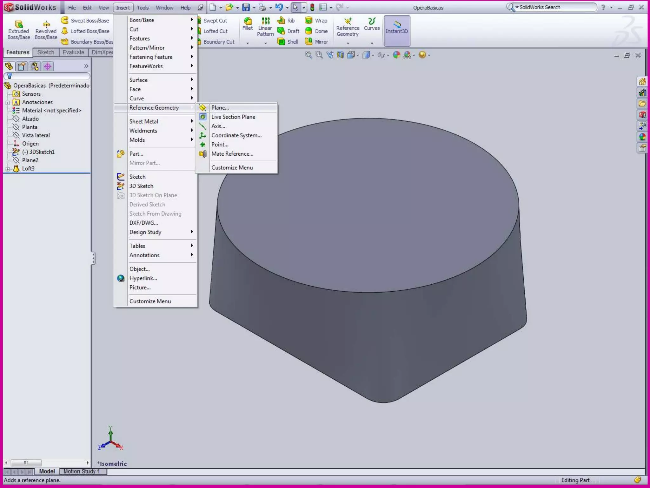Click the Zoom to Fit icon
Screen dimensions: 650x488
pyautogui.click(x=308, y=55)
